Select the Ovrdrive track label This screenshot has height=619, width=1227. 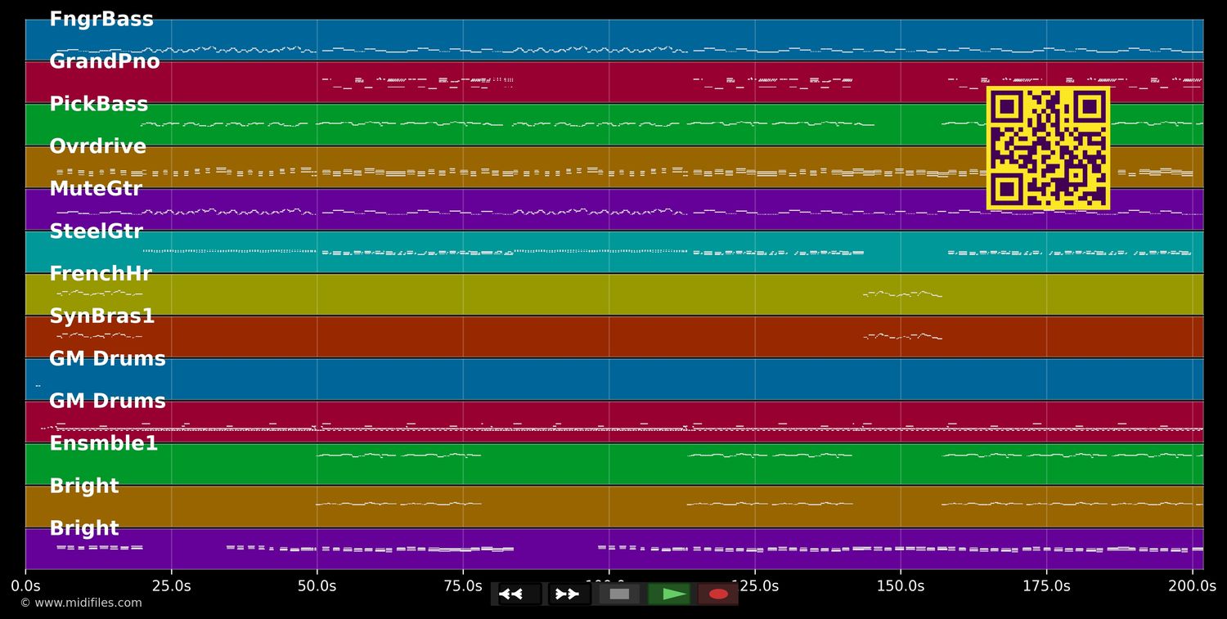click(98, 146)
